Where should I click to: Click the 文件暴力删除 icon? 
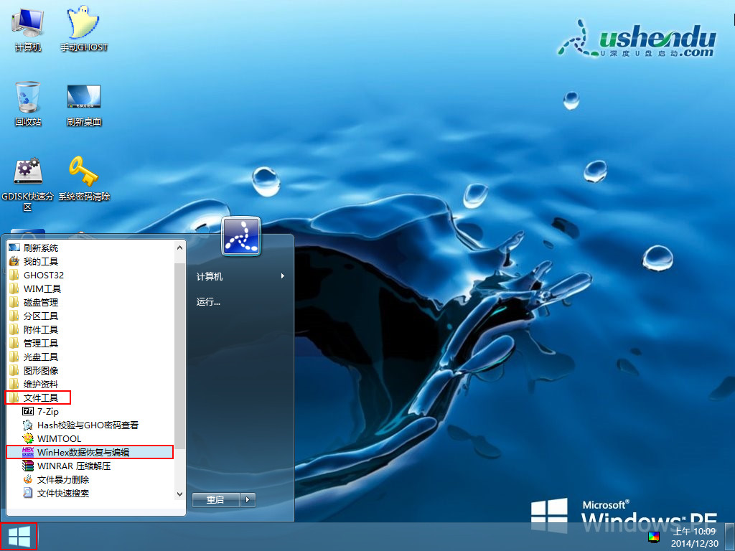(28, 479)
